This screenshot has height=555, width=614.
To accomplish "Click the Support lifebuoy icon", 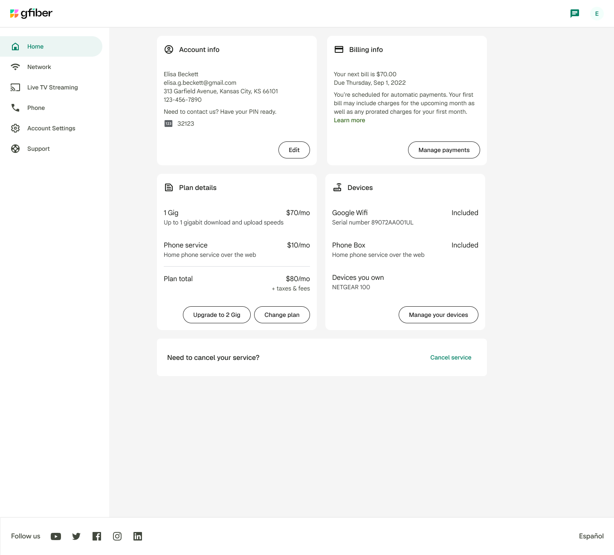I will 15,149.
